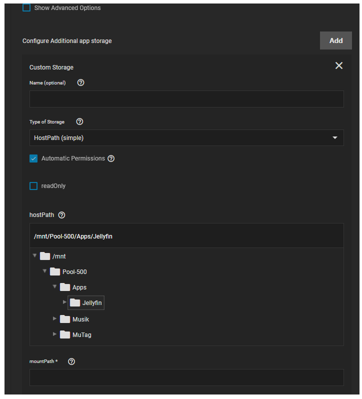Open Automatic Permissions help tooltip icon
This screenshot has width=362, height=399.
tap(111, 158)
